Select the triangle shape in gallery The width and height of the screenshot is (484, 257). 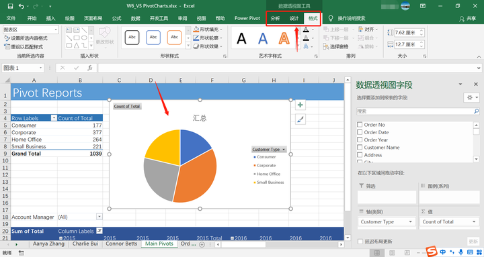pyautogui.click(x=77, y=46)
